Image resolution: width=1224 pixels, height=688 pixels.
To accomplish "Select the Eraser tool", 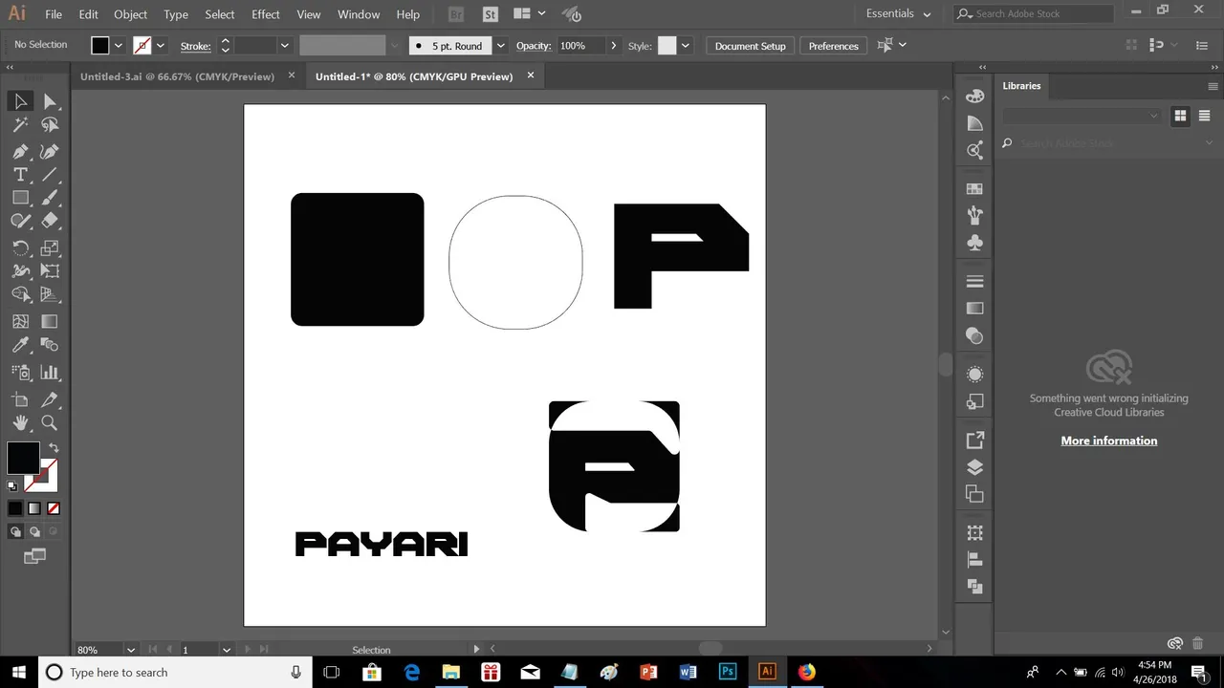I will click(x=50, y=220).
